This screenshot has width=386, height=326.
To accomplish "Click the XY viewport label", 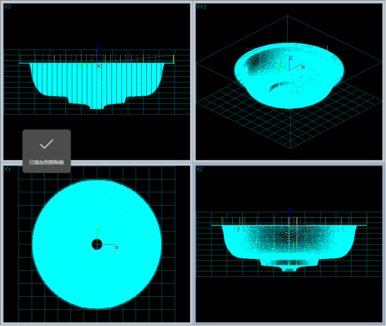I will [x=7, y=169].
